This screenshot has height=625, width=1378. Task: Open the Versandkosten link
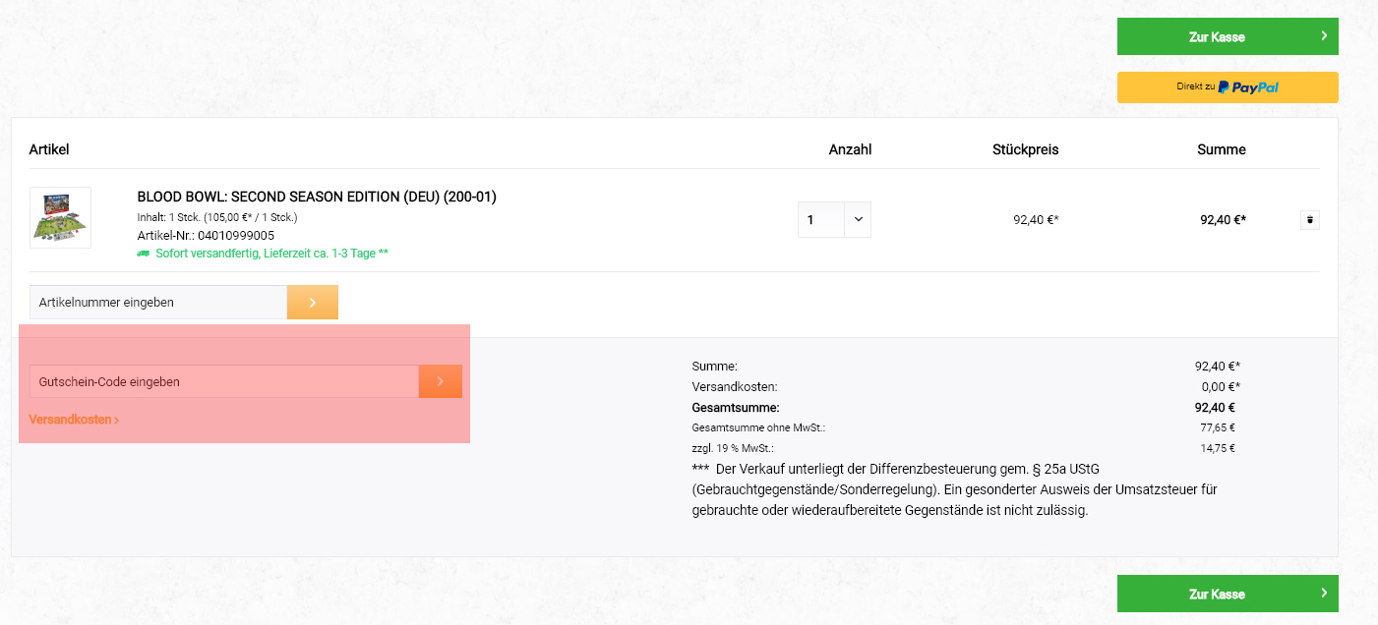tap(75, 420)
